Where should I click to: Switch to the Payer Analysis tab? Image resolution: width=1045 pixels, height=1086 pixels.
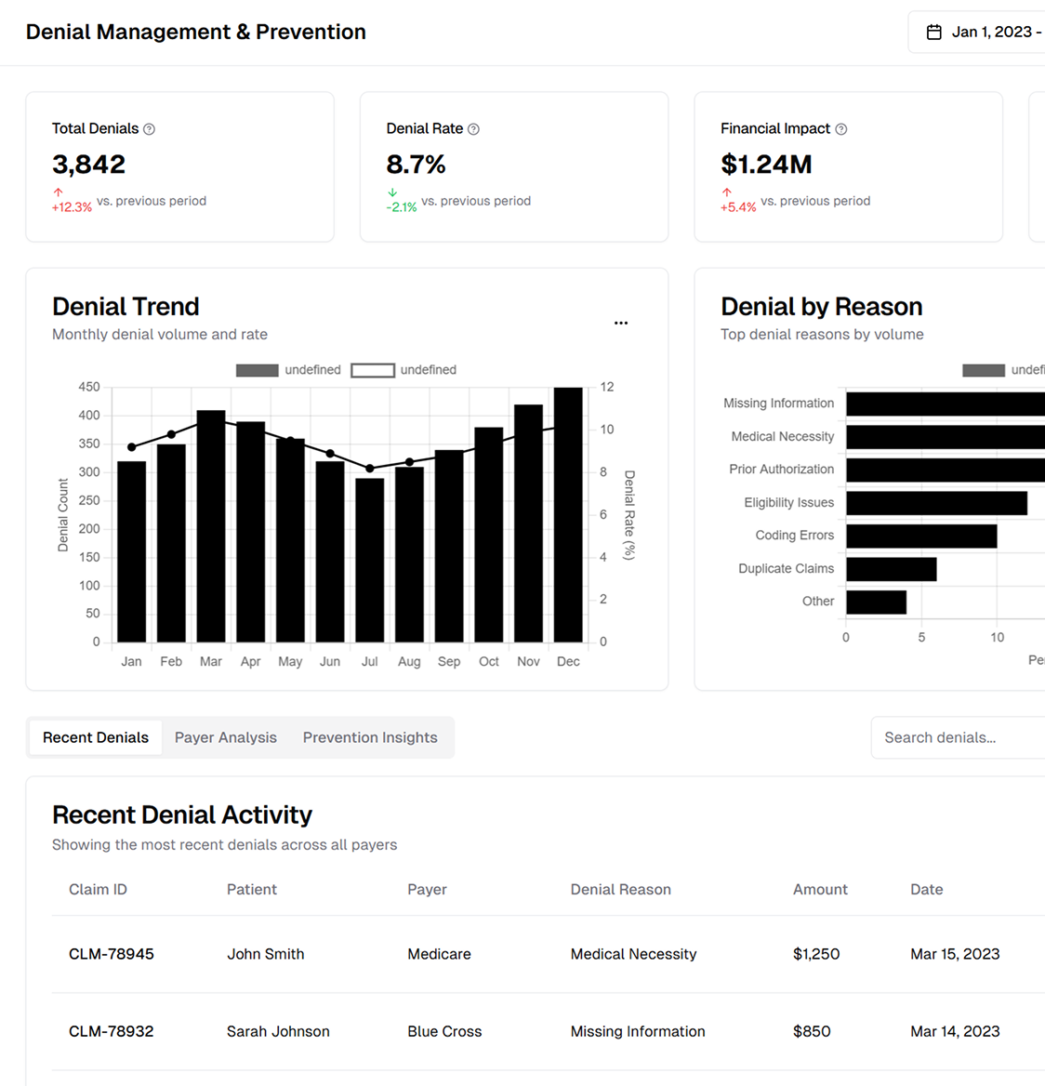226,737
